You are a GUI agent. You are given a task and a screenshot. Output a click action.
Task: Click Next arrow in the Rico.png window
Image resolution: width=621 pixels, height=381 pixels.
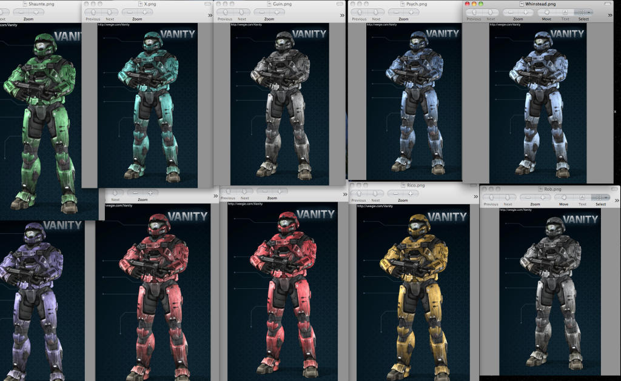coord(375,193)
